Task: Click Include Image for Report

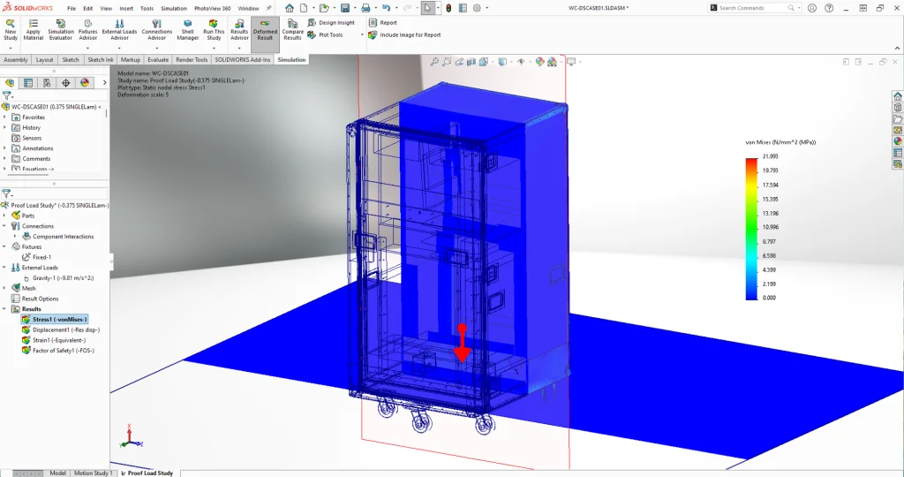Action: coord(404,35)
